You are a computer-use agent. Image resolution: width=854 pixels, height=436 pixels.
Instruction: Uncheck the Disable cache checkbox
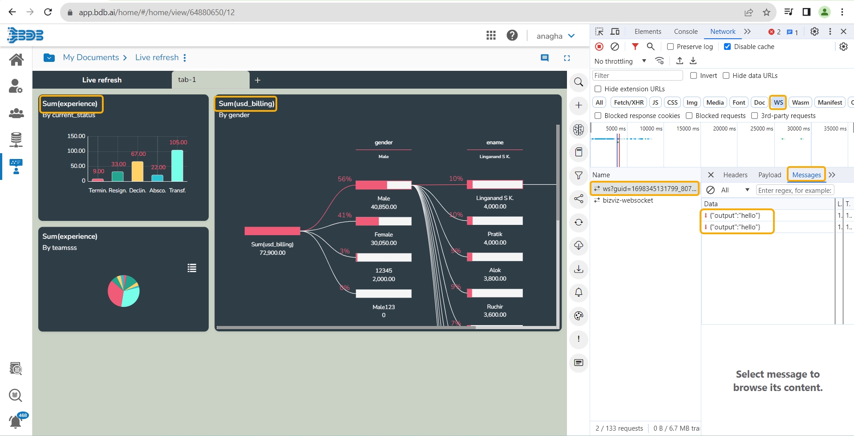(x=728, y=47)
